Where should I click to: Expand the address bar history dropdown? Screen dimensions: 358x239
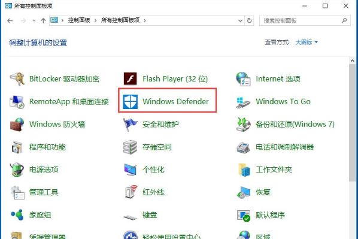click(240, 21)
